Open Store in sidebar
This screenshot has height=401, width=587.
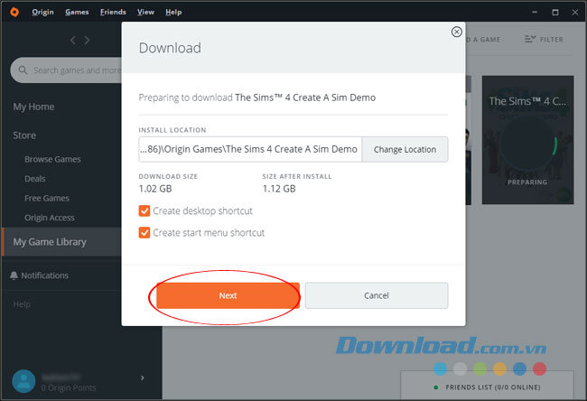[24, 135]
